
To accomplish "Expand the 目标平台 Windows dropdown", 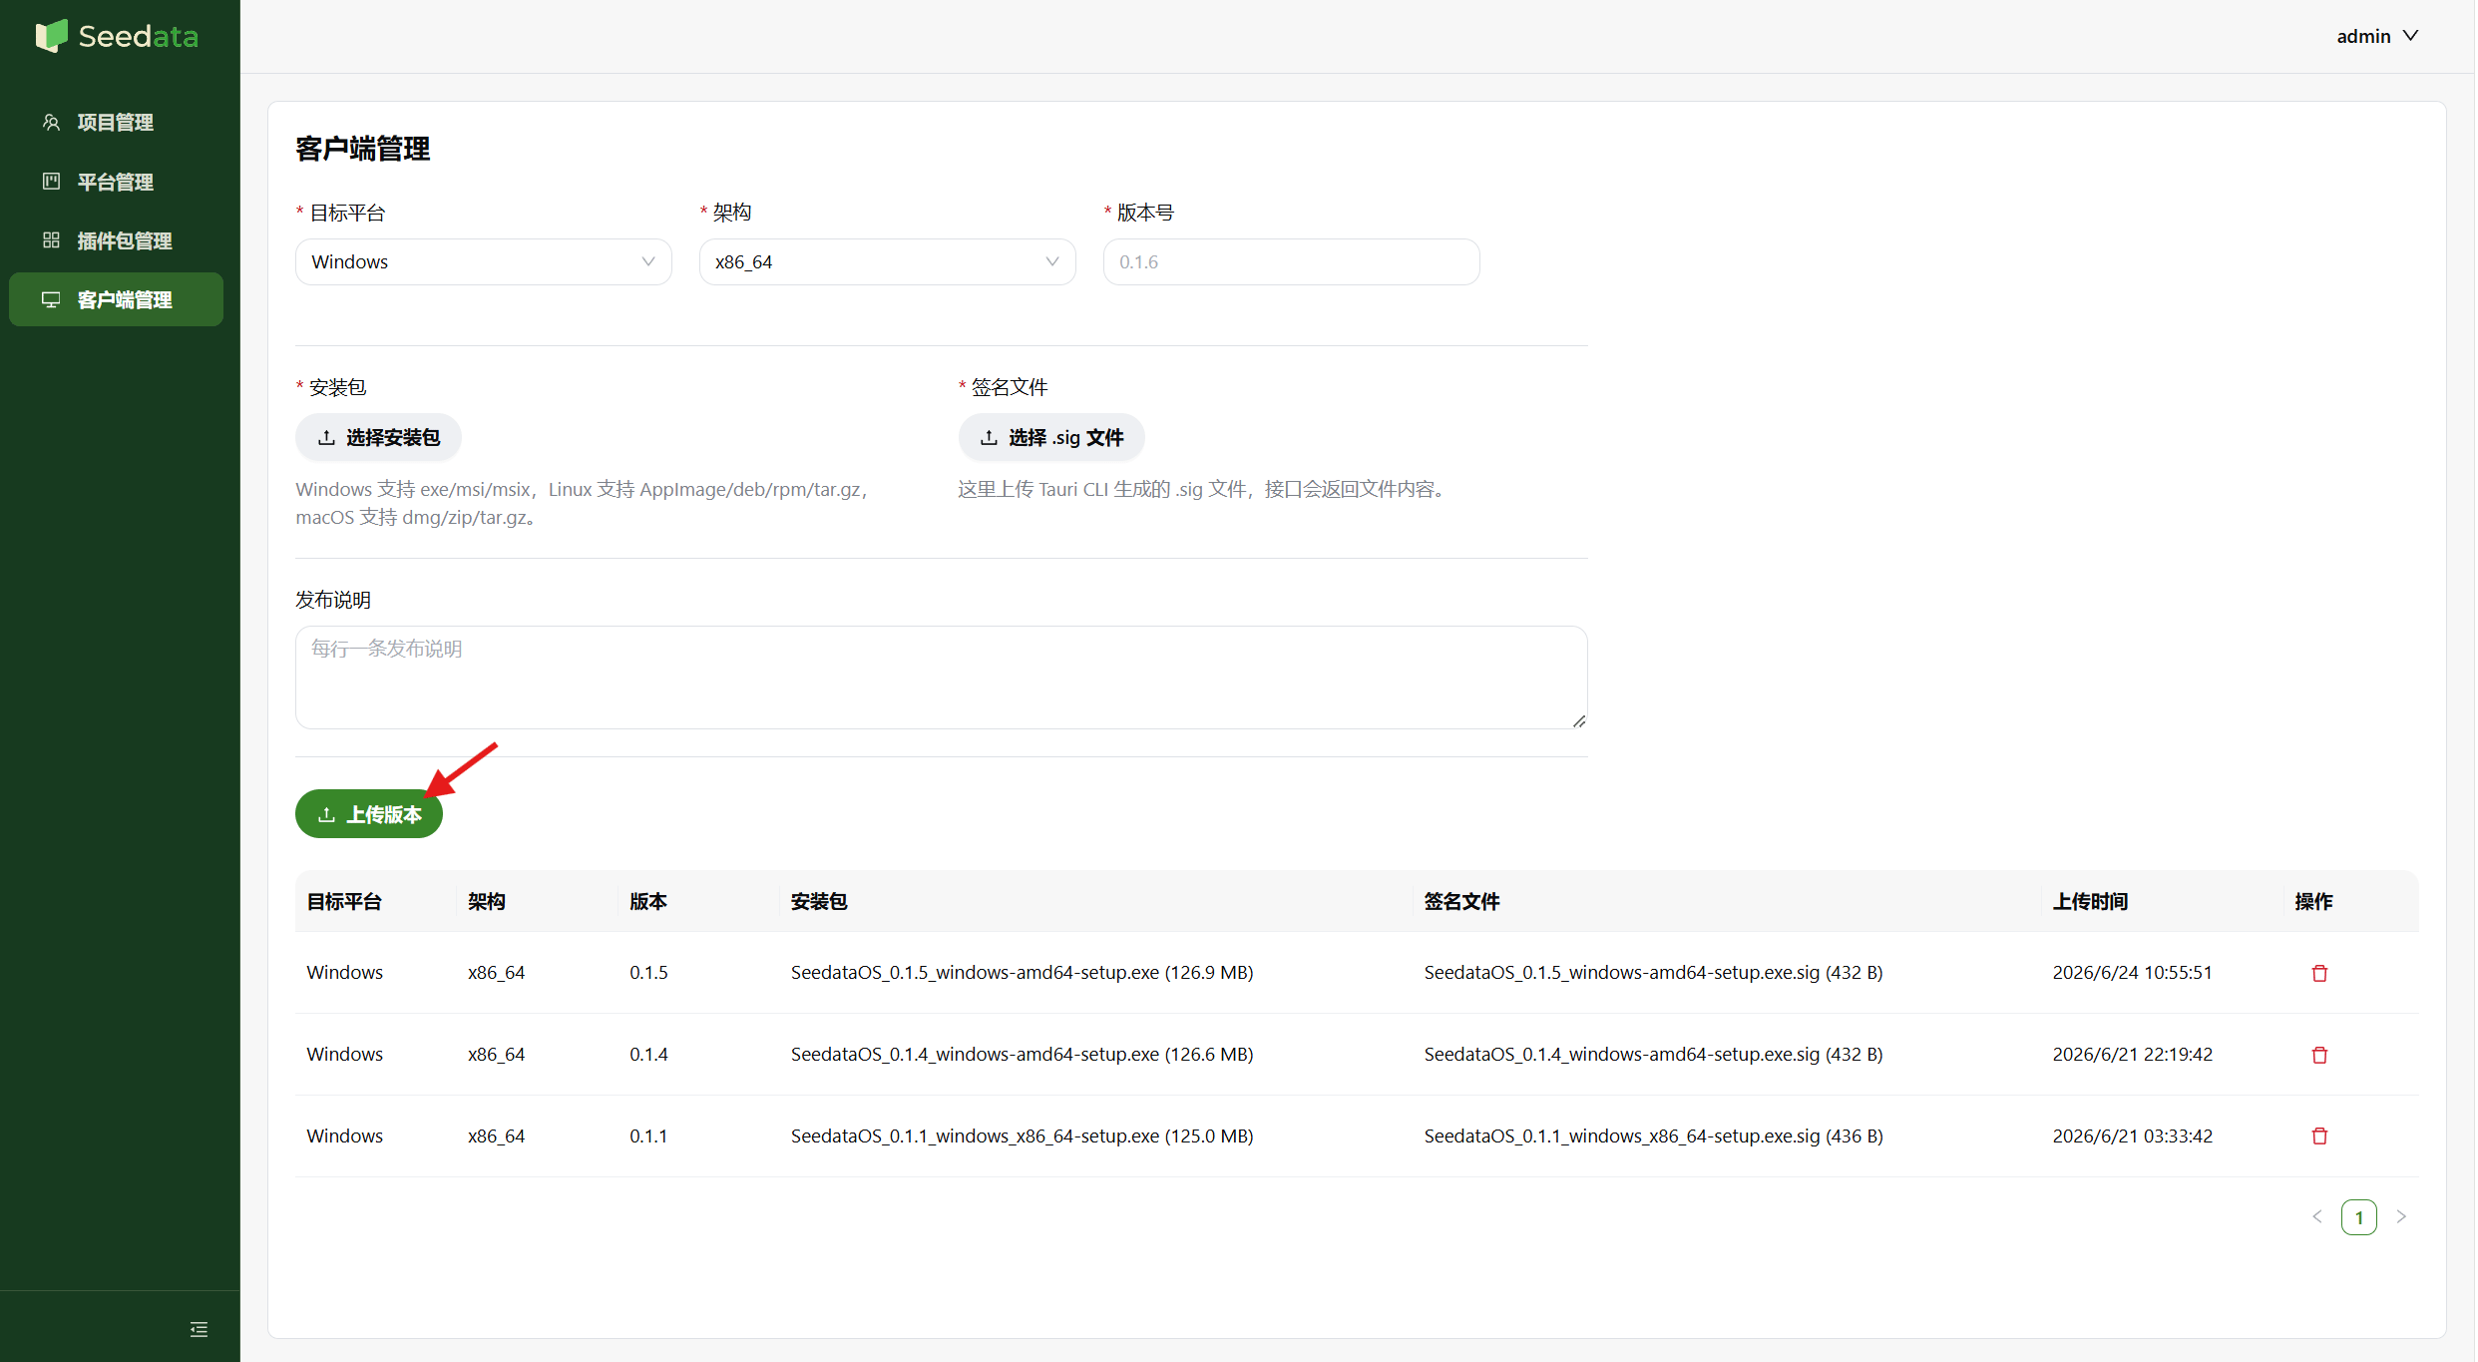I will pyautogui.click(x=484, y=261).
